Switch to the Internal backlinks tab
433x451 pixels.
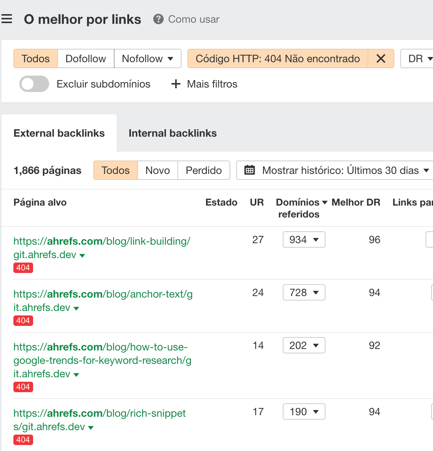(x=173, y=133)
